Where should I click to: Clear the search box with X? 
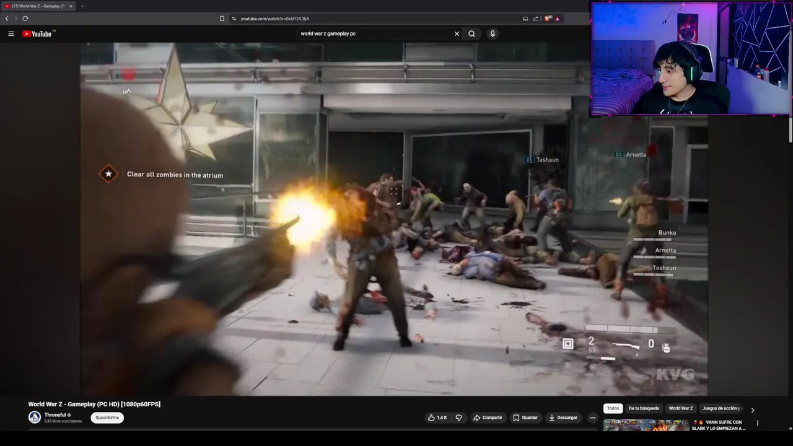tap(457, 33)
